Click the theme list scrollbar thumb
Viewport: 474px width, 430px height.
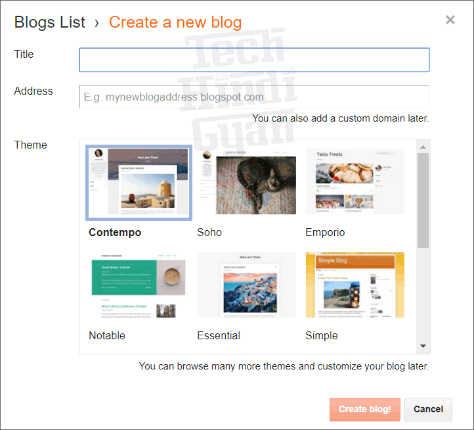tap(423, 201)
